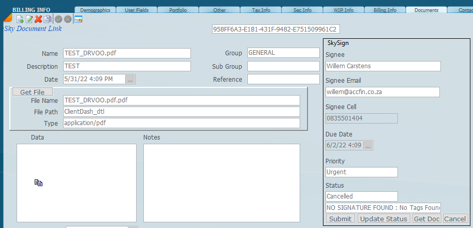Click the new document icon in toolbar
Image resolution: width=473 pixels, height=228 pixels.
[20, 19]
